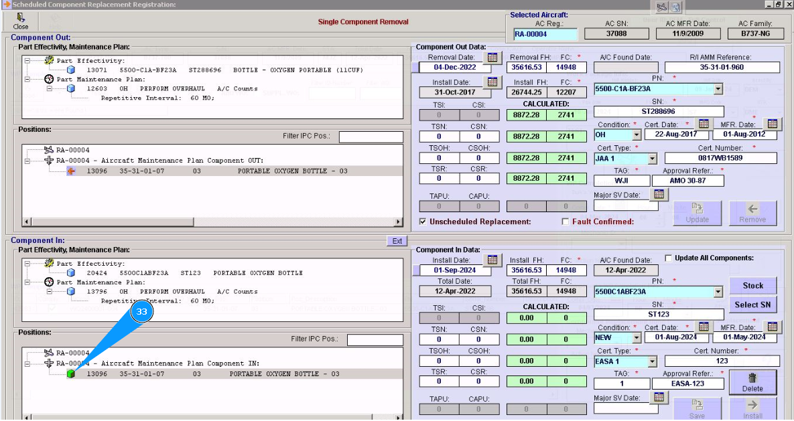The image size is (794, 421).
Task: Select green cube component in Positions tree
Action: [x=71, y=374]
